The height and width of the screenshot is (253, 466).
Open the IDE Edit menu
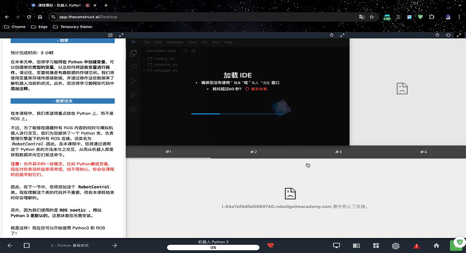click(x=158, y=42)
